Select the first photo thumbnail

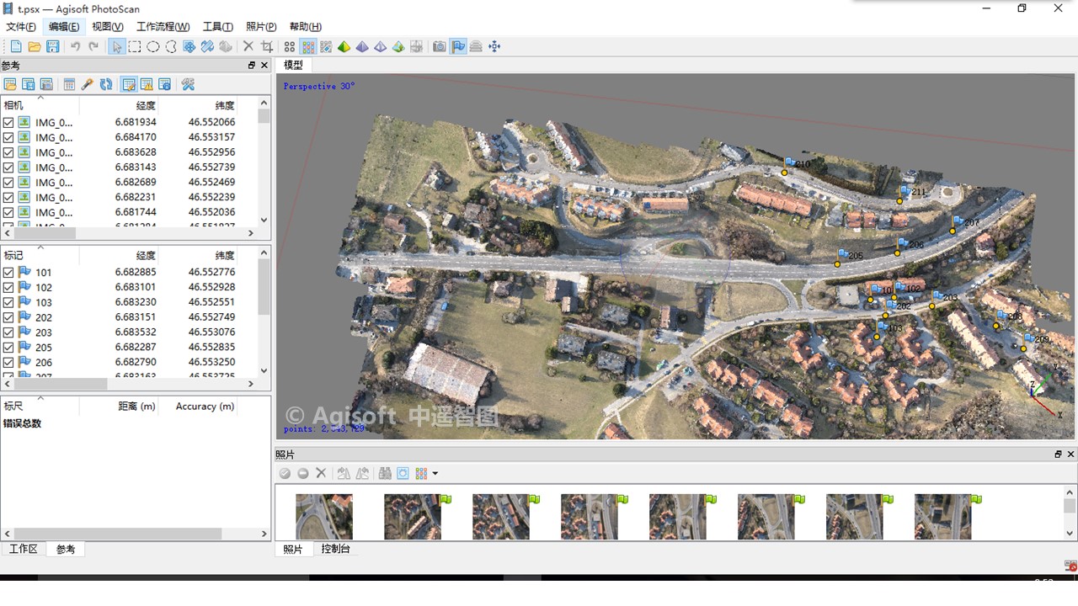tap(324, 516)
